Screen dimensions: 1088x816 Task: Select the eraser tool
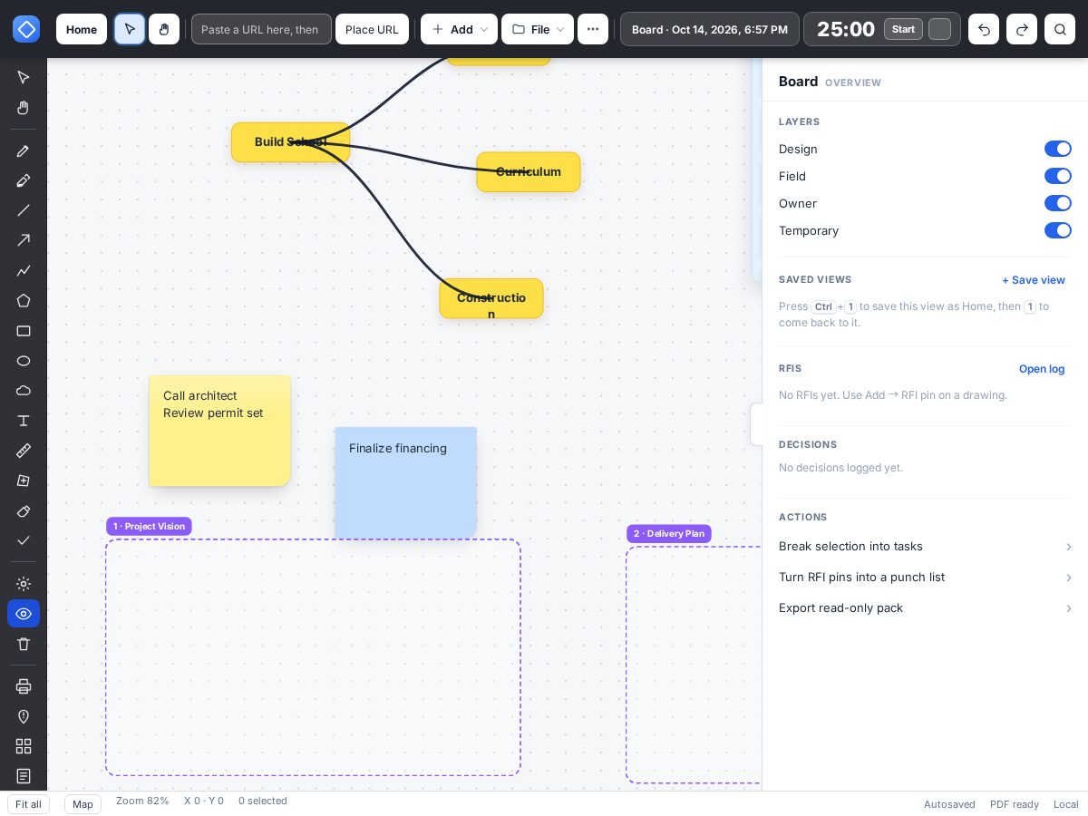pyautogui.click(x=24, y=510)
